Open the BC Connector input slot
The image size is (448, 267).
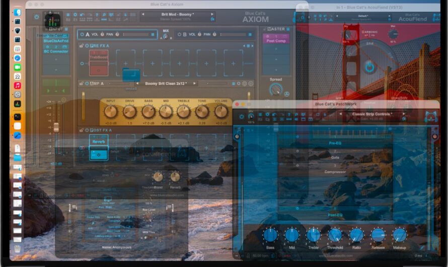tap(56, 49)
